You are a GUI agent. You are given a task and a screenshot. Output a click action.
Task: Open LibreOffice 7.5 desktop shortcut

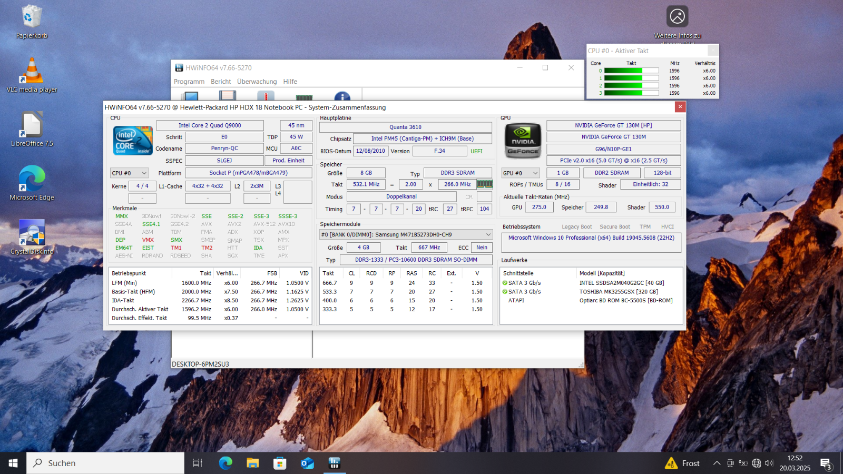point(32,130)
